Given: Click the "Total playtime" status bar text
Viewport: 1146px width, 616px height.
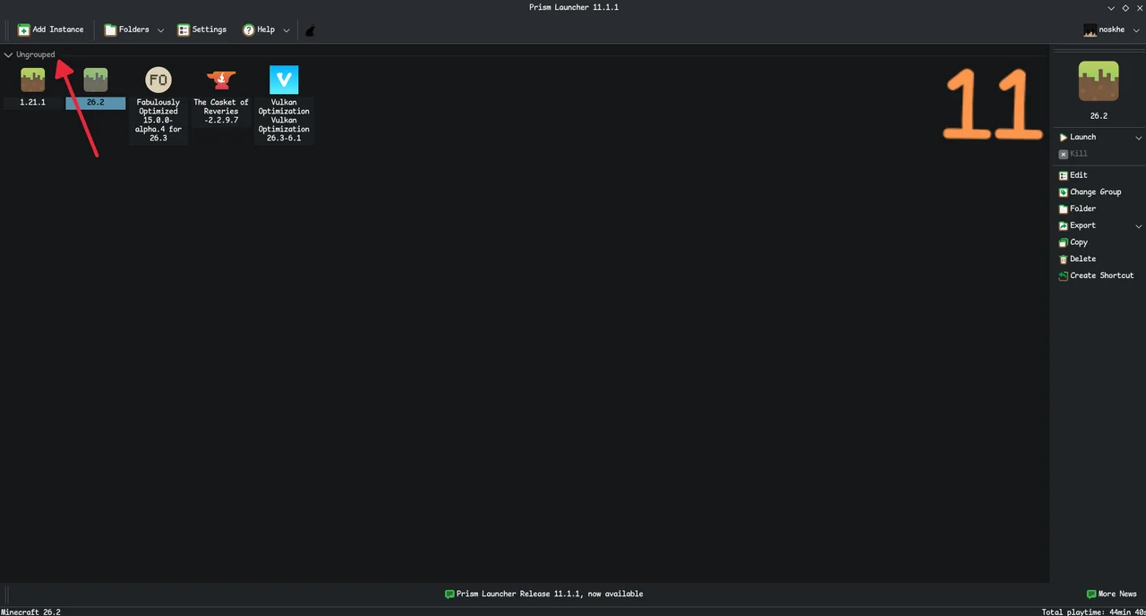Looking at the screenshot, I should point(1094,612).
